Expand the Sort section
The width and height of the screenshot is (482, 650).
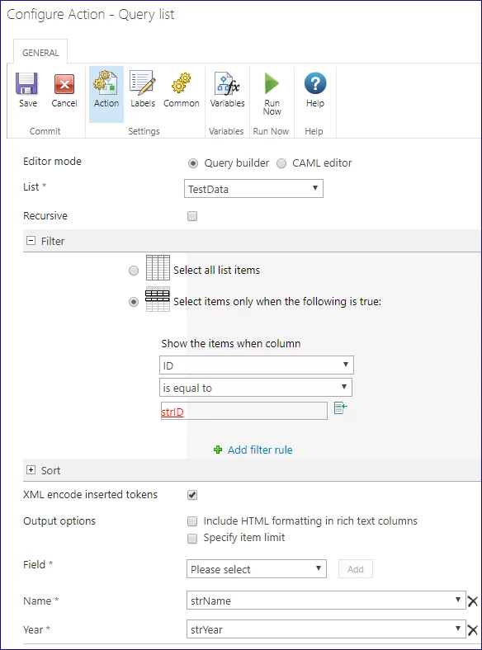31,470
